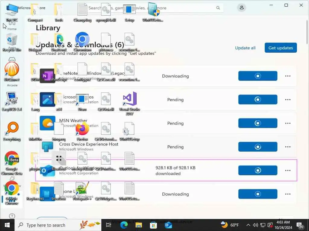Select the RegTweaks folder
Viewport: 309px width, 231px height.
(35, 191)
